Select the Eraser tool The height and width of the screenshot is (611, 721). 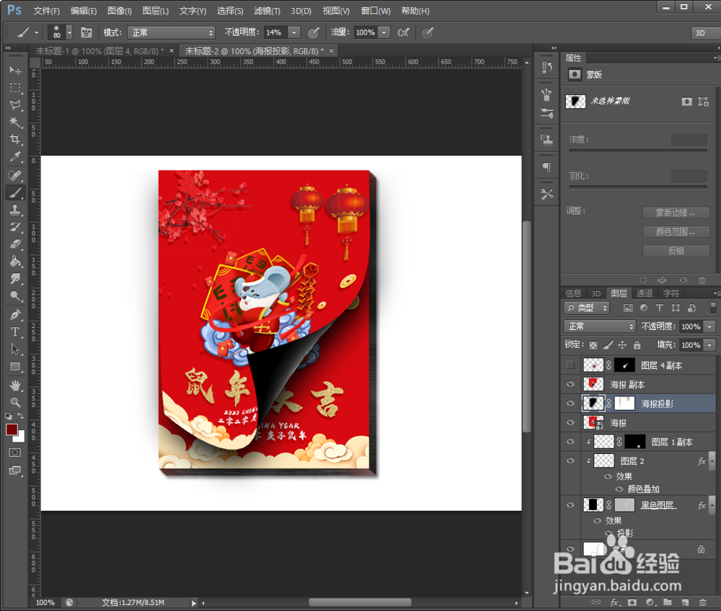(15, 244)
